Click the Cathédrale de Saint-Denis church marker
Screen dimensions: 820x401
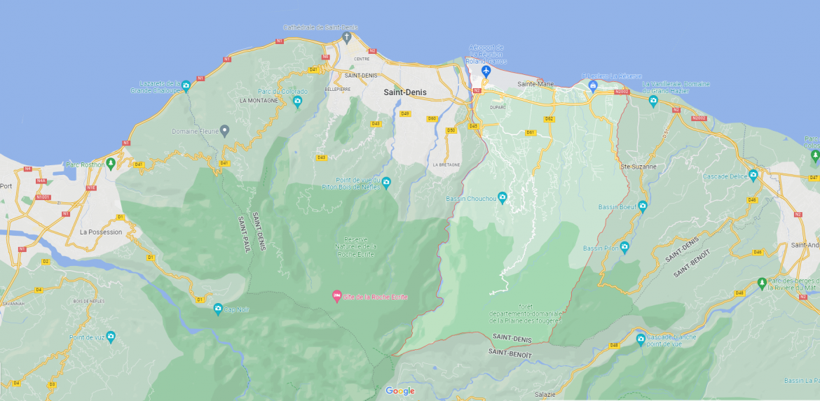point(346,36)
